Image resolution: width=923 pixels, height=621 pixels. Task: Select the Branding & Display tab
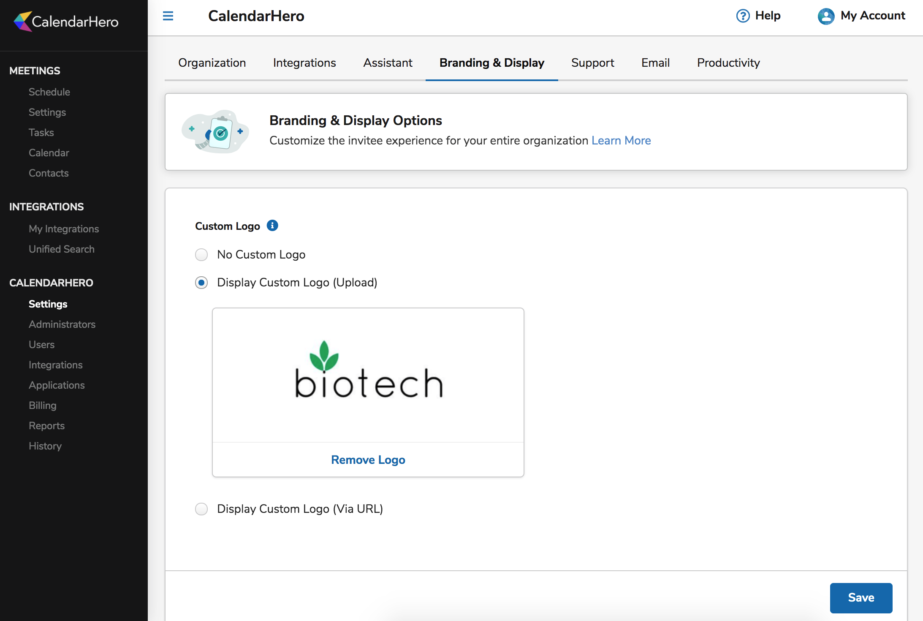tap(492, 63)
